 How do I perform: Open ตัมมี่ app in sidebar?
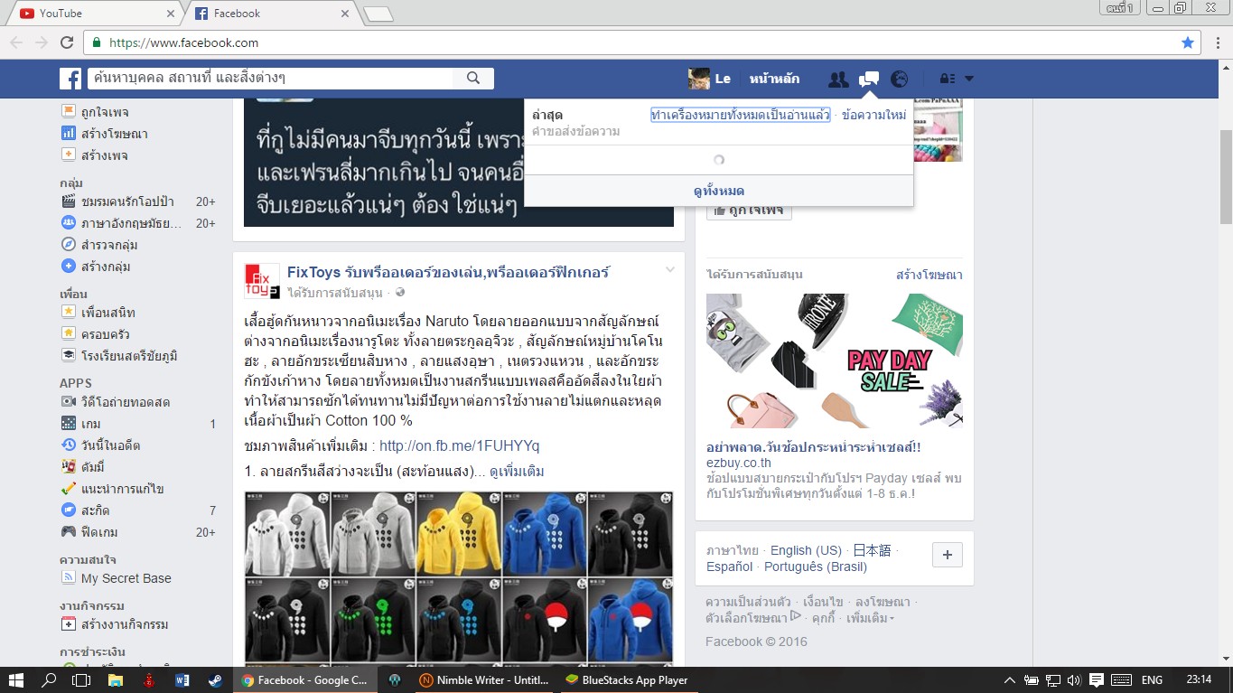pyautogui.click(x=93, y=467)
